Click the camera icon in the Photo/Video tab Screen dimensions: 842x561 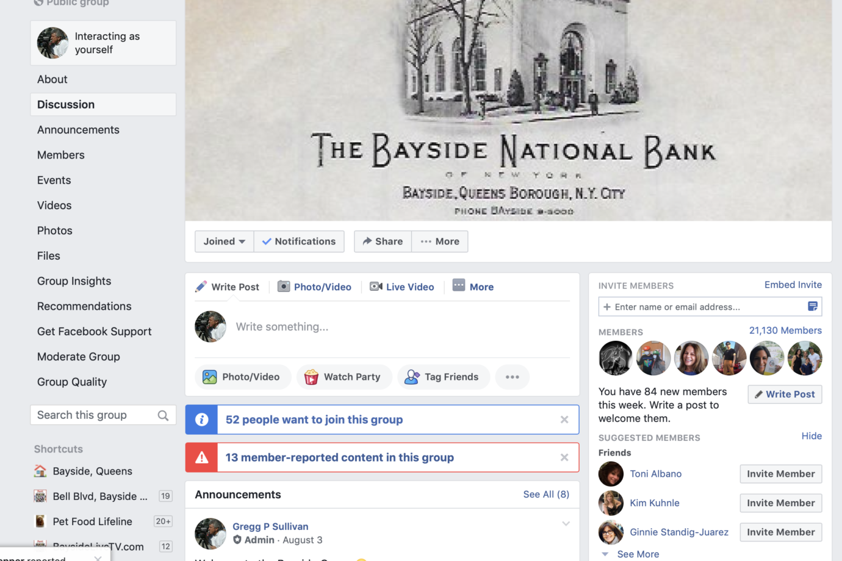(x=284, y=287)
